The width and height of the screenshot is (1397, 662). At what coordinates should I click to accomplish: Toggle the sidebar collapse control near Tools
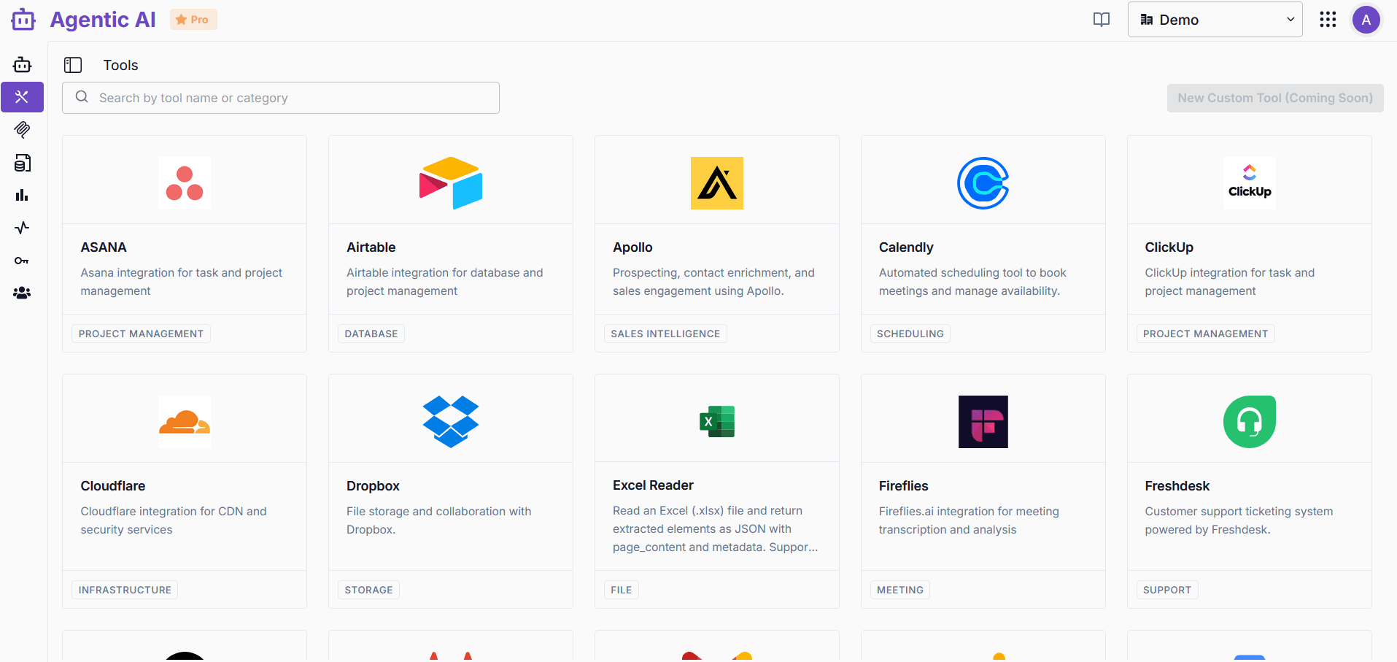click(x=73, y=65)
